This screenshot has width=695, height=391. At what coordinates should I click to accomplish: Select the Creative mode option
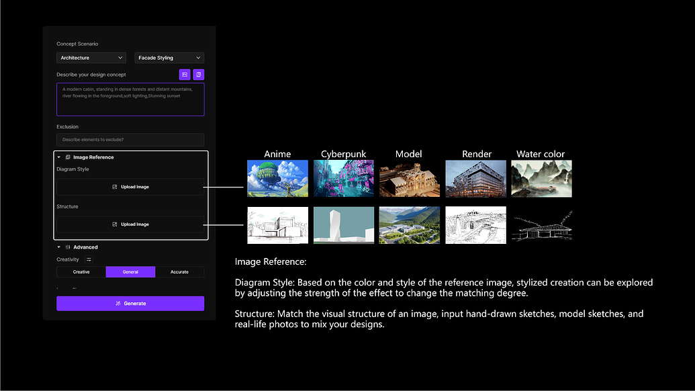click(x=81, y=271)
